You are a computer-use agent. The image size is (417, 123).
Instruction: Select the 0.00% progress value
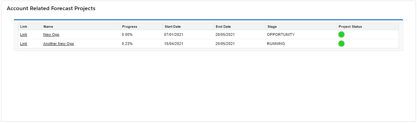pos(127,34)
